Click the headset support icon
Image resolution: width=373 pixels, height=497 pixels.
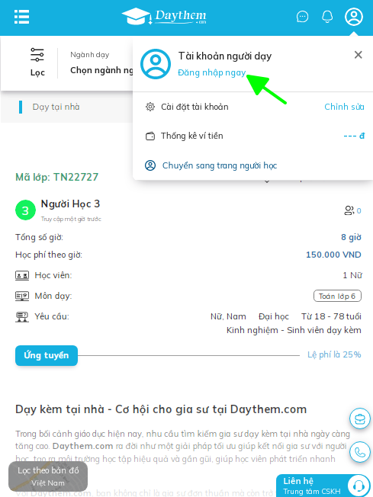click(359, 486)
